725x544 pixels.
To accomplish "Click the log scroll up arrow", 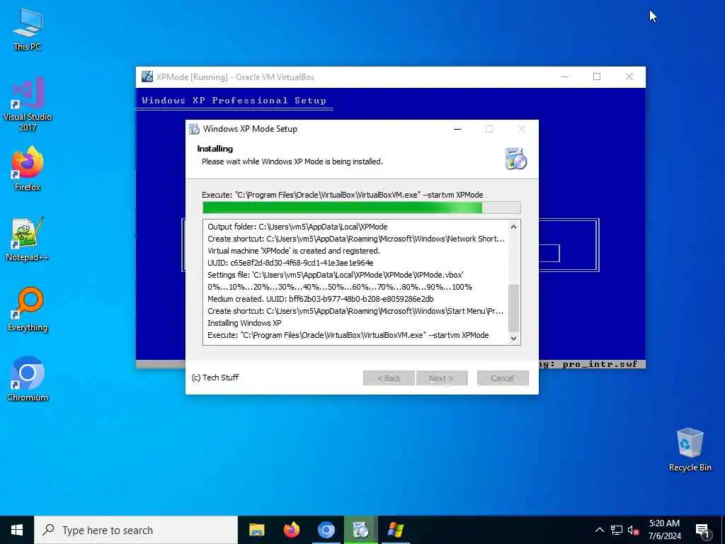I will tap(513, 227).
